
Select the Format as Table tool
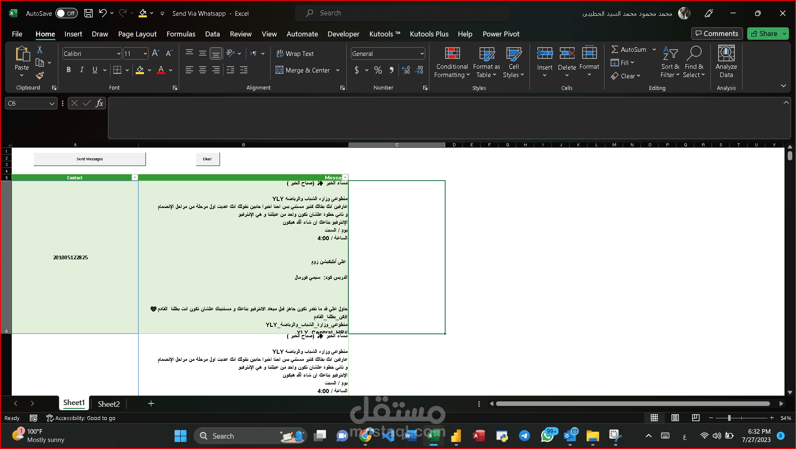(x=486, y=62)
